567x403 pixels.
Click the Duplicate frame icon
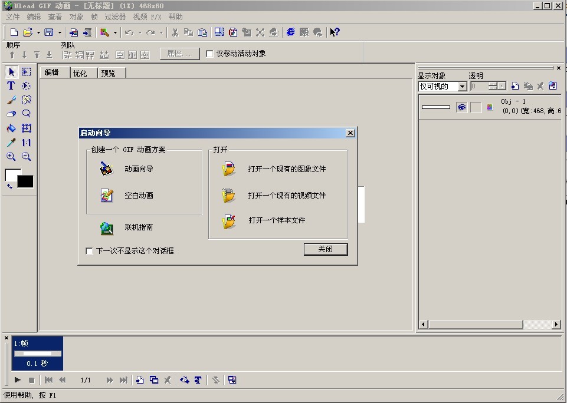click(153, 380)
